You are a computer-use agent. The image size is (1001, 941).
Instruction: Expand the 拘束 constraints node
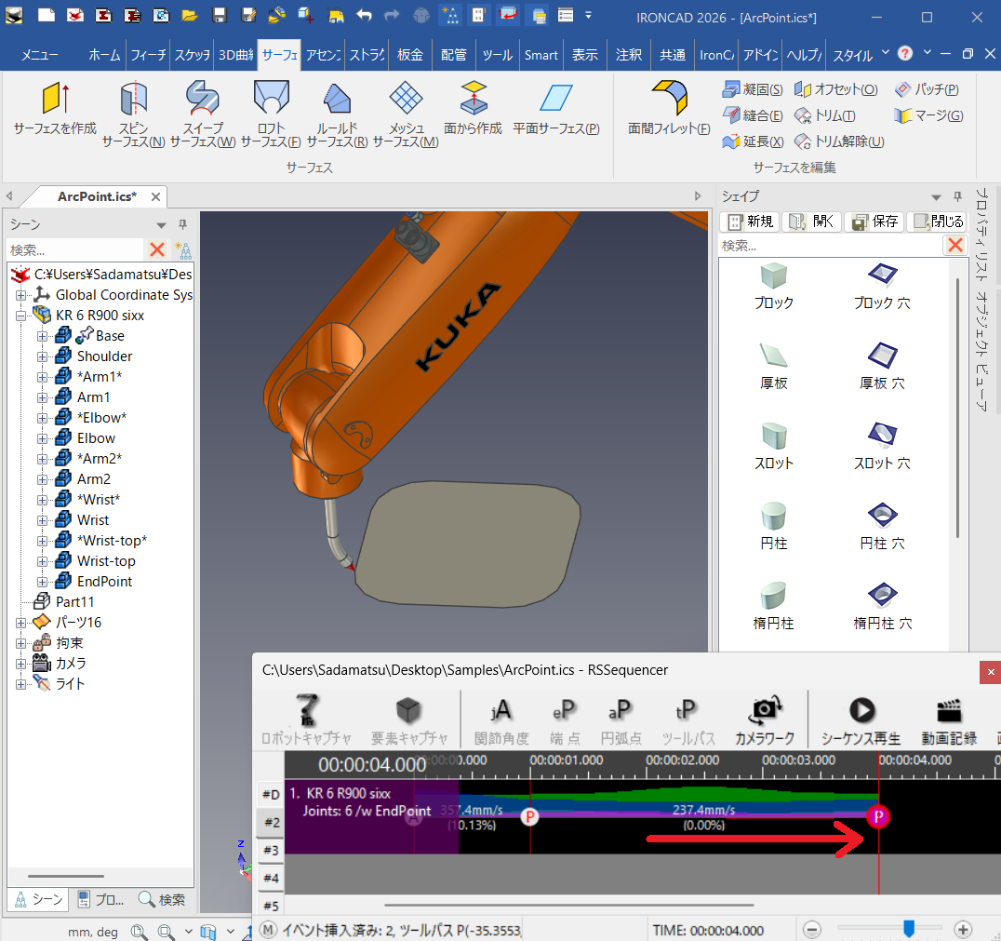(21, 642)
